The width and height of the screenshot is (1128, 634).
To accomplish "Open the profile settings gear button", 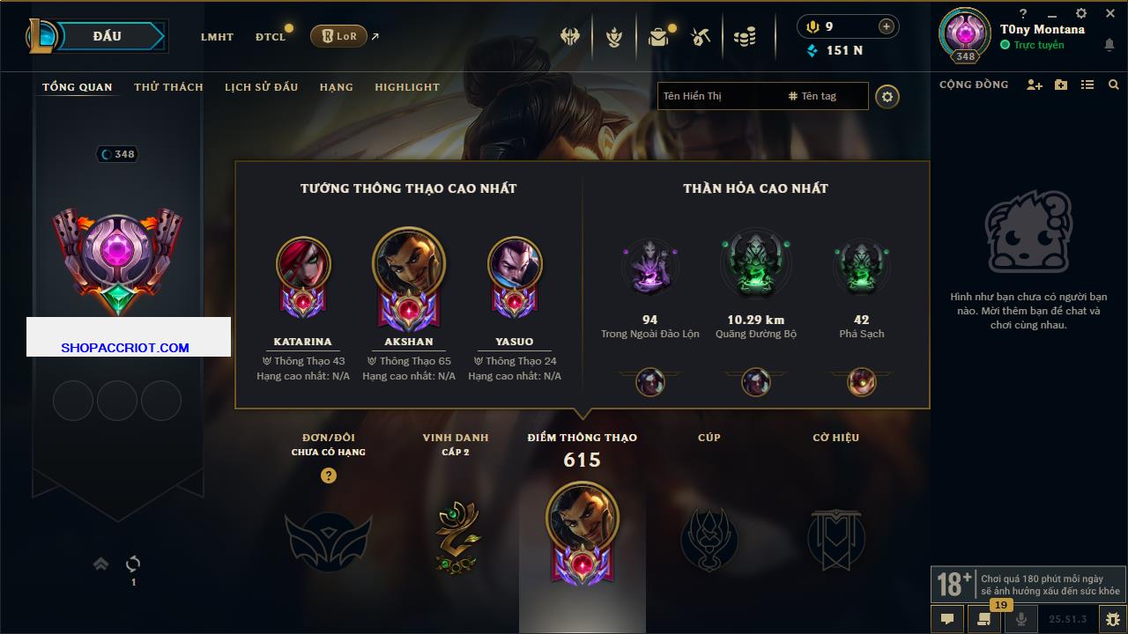I will (887, 96).
